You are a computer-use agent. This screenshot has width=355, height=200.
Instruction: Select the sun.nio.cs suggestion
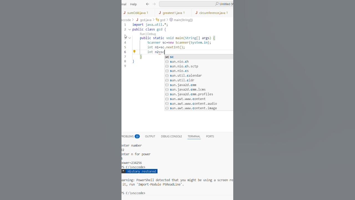click(x=199, y=71)
